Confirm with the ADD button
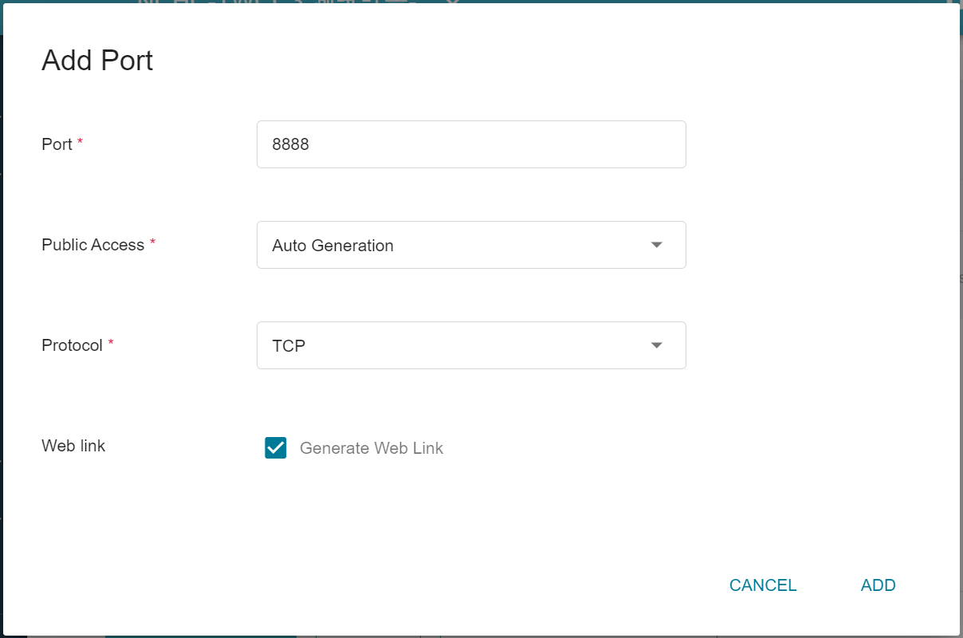This screenshot has width=963, height=638. click(878, 585)
